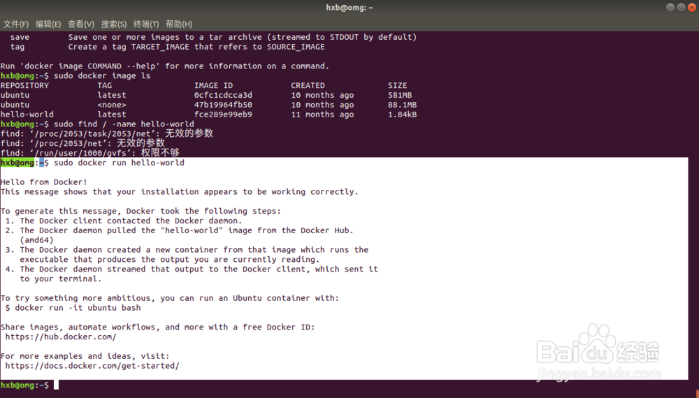Click the 'sudo docker run hello-world' command
699x398 pixels.
click(119, 163)
